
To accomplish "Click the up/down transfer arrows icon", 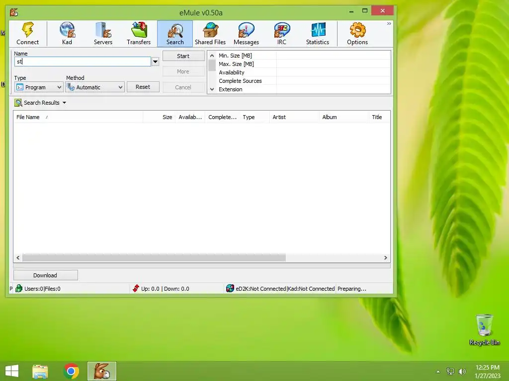I will [x=136, y=288].
